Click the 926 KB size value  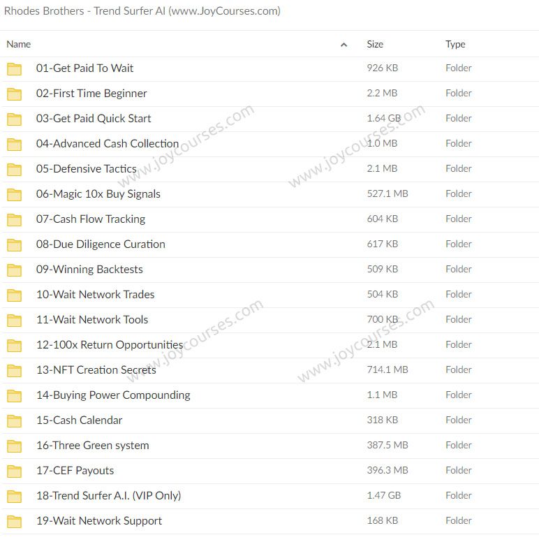(382, 68)
